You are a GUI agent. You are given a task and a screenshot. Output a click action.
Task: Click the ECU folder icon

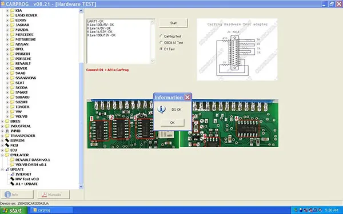7,150
